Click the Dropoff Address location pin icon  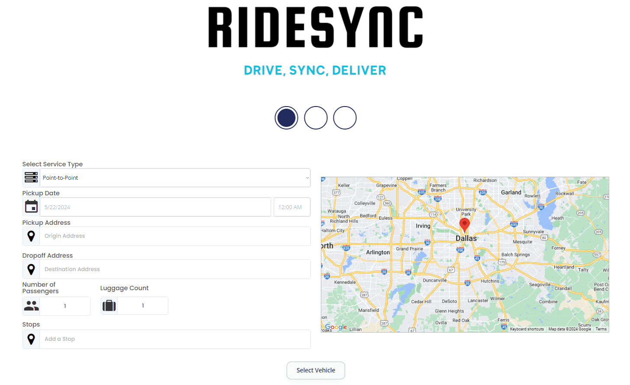[31, 269]
